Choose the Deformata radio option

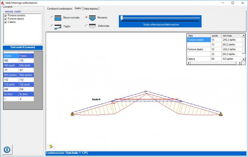pyautogui.click(x=86, y=26)
